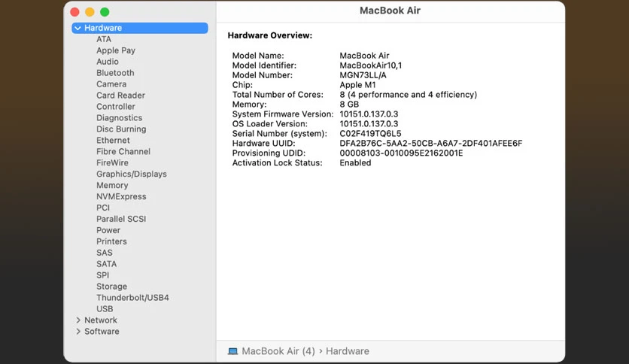Click the Activation Lock Status label
629x364 pixels.
pos(277,162)
